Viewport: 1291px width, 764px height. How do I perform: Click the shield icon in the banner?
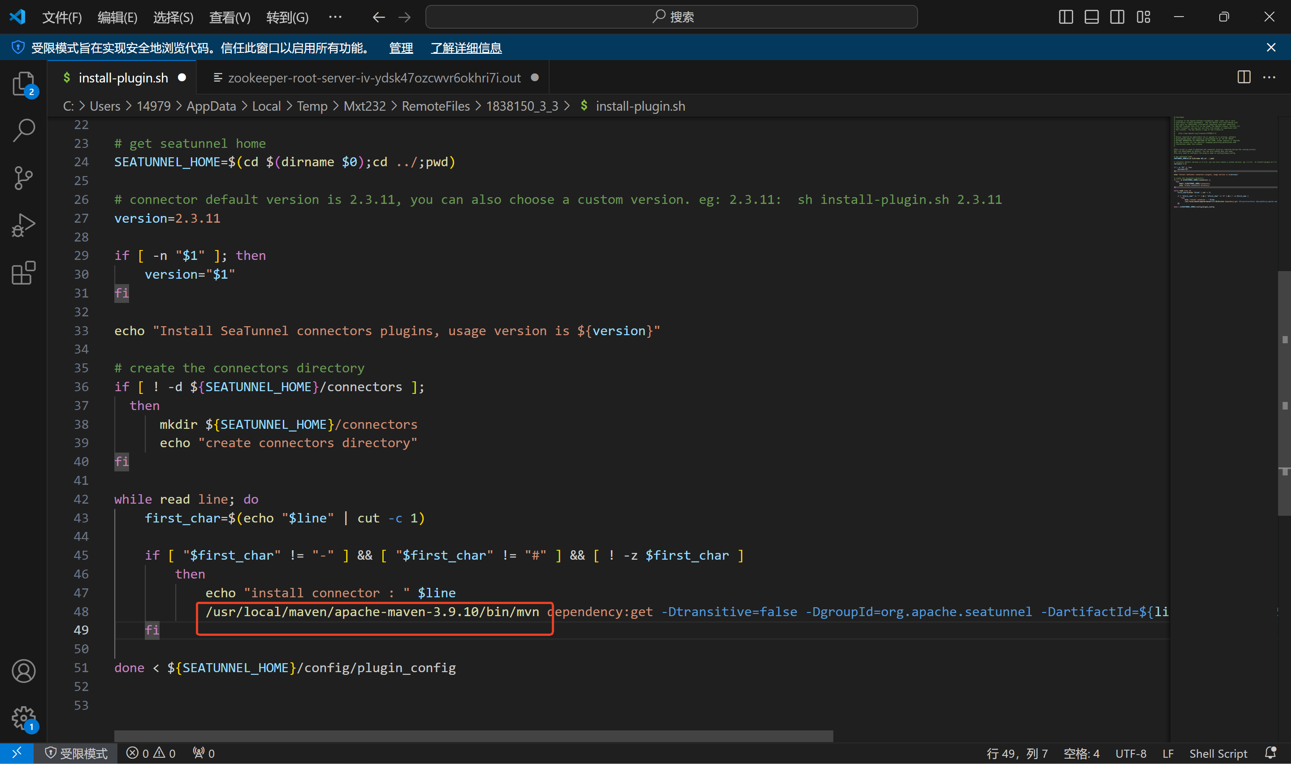point(18,47)
